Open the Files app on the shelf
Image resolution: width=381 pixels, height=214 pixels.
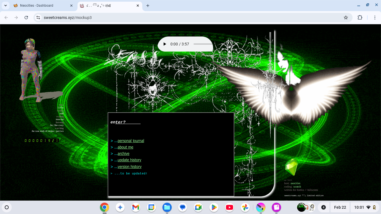click(x=167, y=207)
